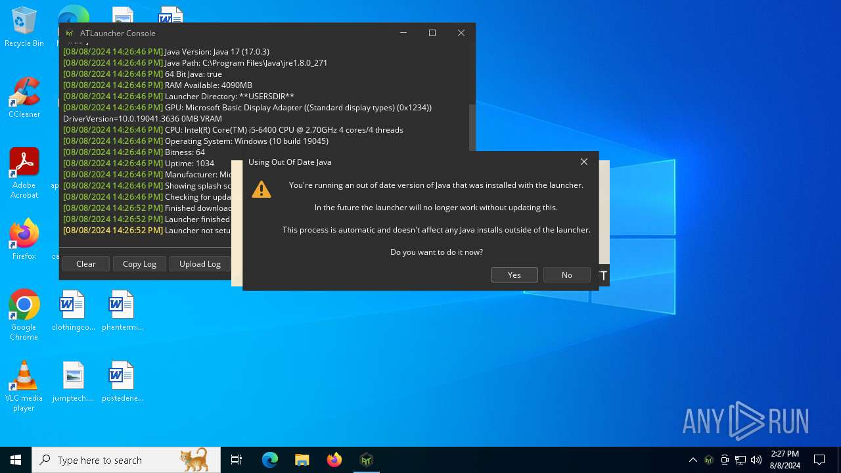This screenshot has width=841, height=473.
Task: Open Task View from taskbar
Action: coord(237,460)
